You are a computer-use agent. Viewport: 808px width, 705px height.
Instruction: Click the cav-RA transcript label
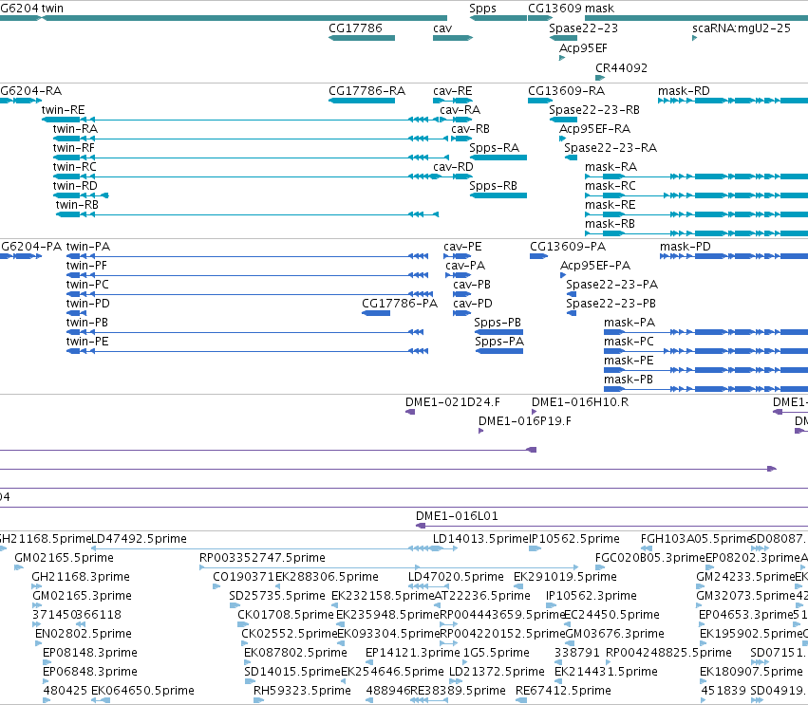[460, 110]
